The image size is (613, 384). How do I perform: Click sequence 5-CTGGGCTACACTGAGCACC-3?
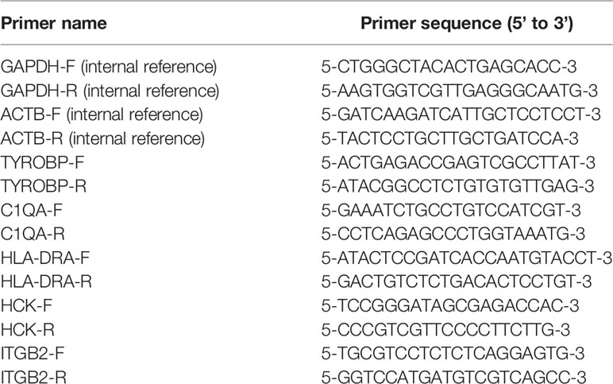point(449,67)
